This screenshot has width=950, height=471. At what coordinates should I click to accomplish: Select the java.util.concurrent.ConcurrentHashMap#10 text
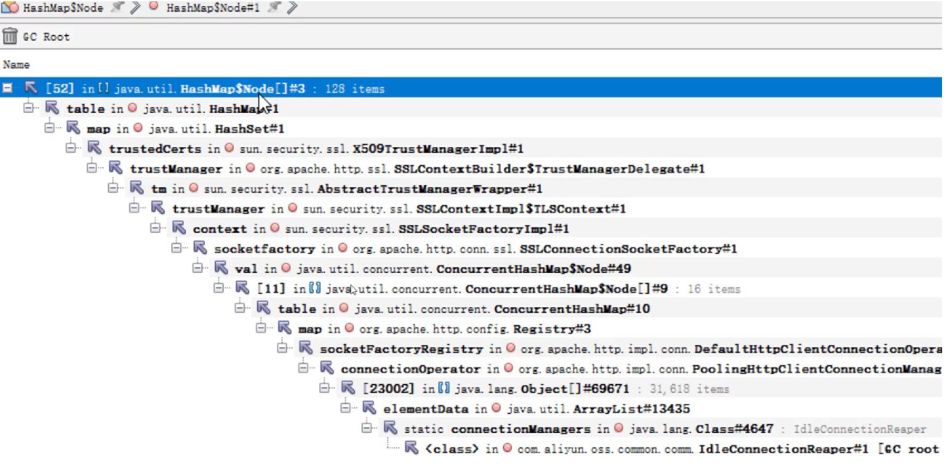pos(502,308)
